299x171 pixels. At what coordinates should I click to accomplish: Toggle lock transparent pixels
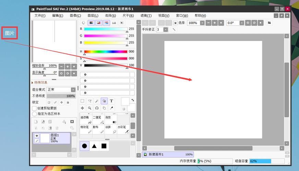pos(49,102)
